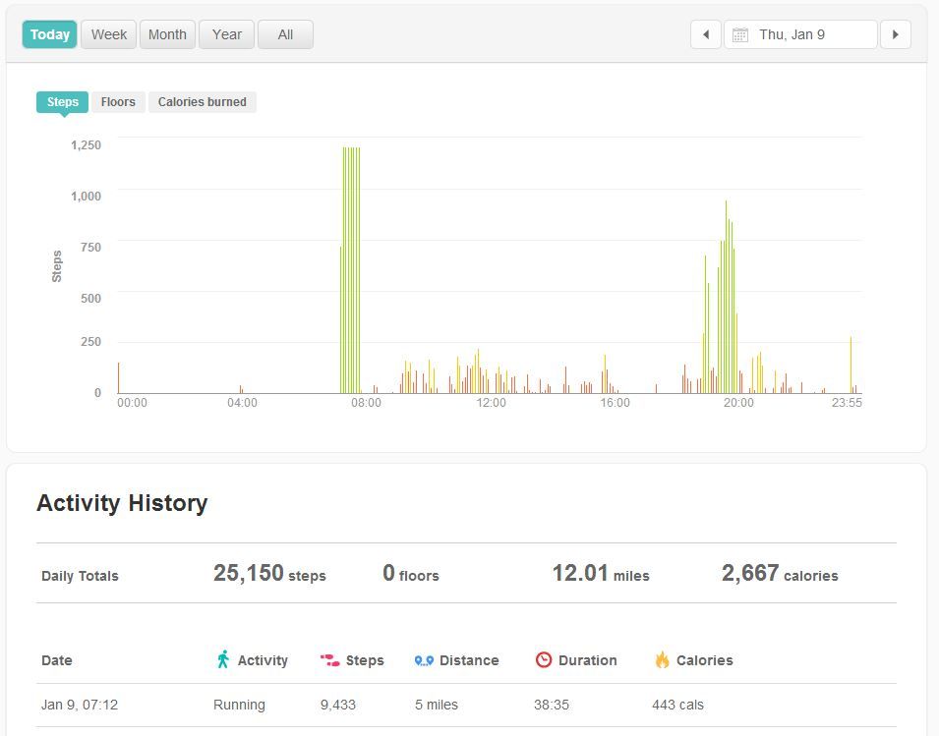The image size is (939, 736).
Task: Click the Duration column header text
Action: tap(587, 660)
